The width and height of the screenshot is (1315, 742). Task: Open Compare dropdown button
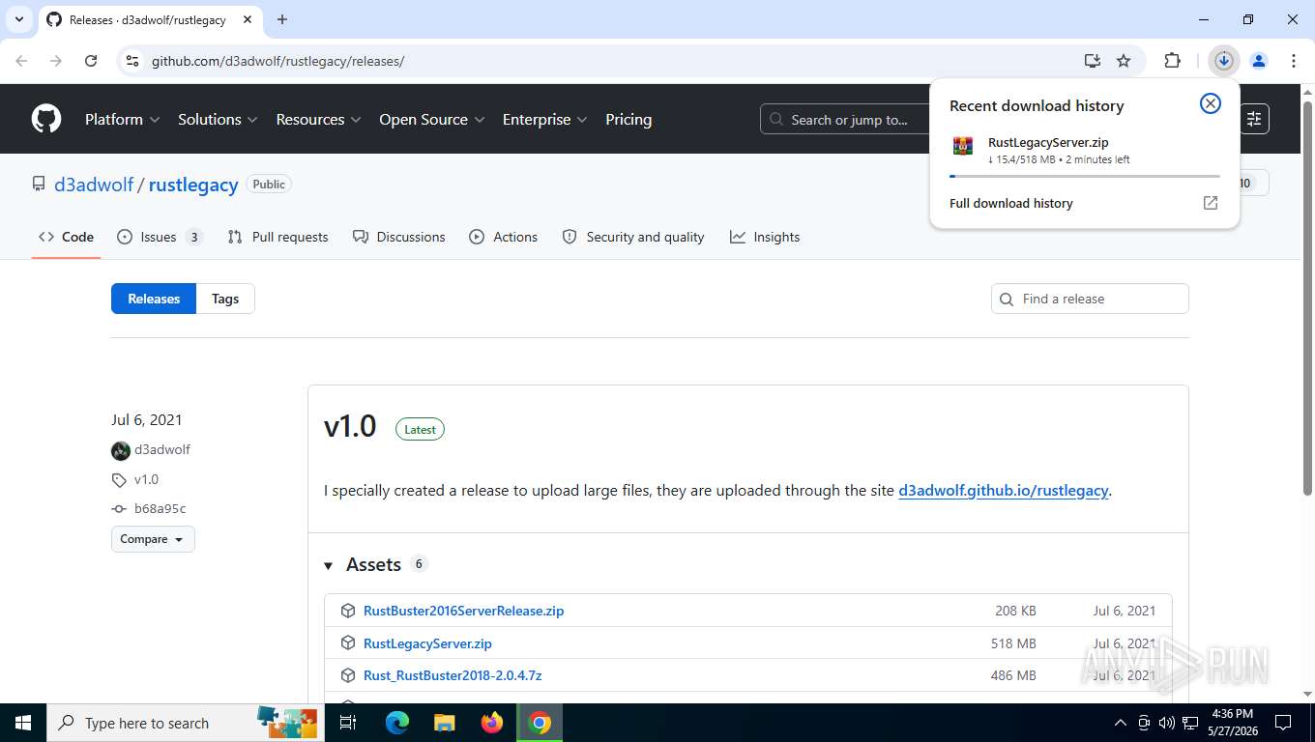coord(153,539)
